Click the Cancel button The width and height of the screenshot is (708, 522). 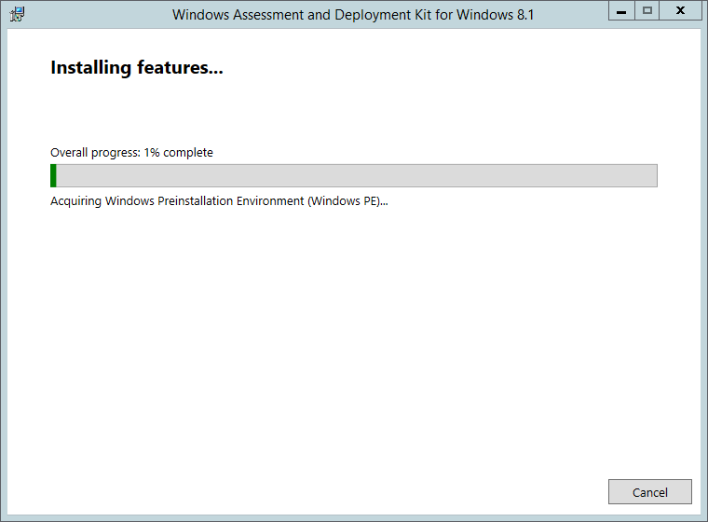[x=649, y=492]
